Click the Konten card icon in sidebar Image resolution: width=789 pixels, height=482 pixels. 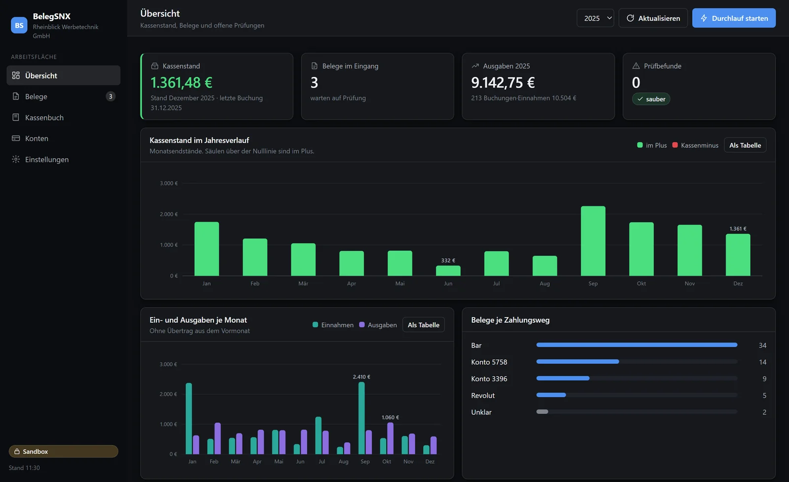coord(16,138)
